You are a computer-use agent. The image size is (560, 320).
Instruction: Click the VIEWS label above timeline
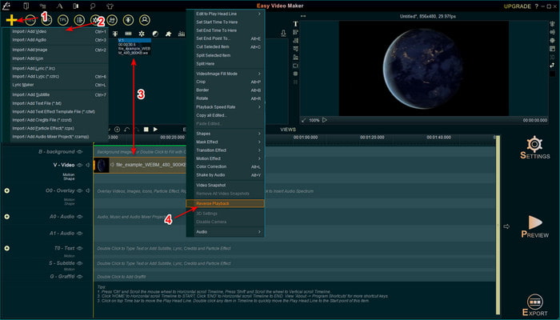tap(288, 130)
